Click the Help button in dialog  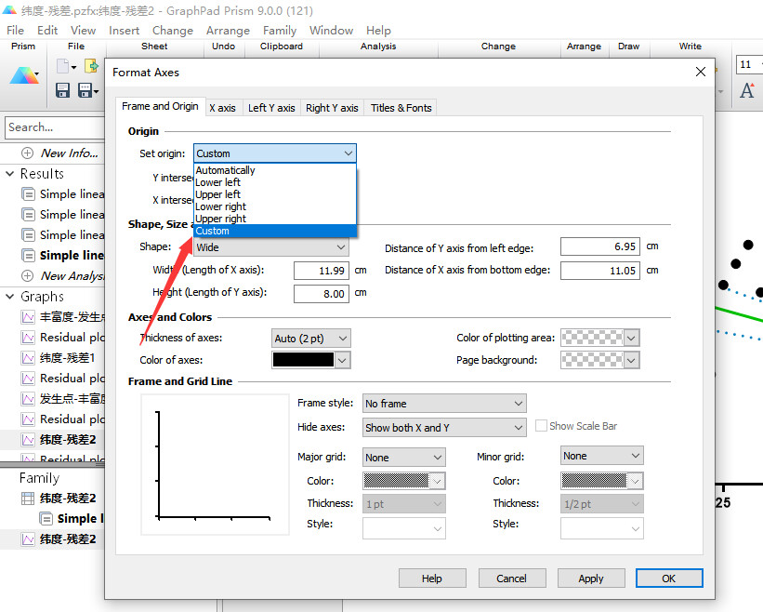432,578
